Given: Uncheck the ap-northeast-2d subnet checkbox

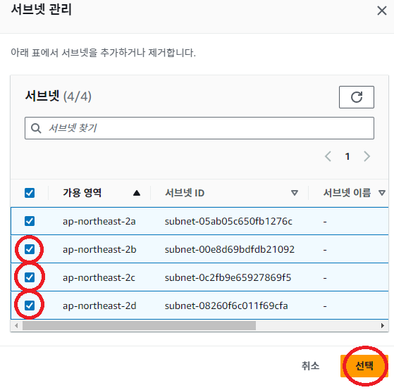Looking at the screenshot, I should point(30,306).
